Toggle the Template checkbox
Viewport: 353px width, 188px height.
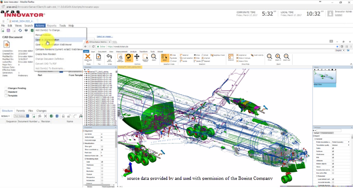[6, 95]
